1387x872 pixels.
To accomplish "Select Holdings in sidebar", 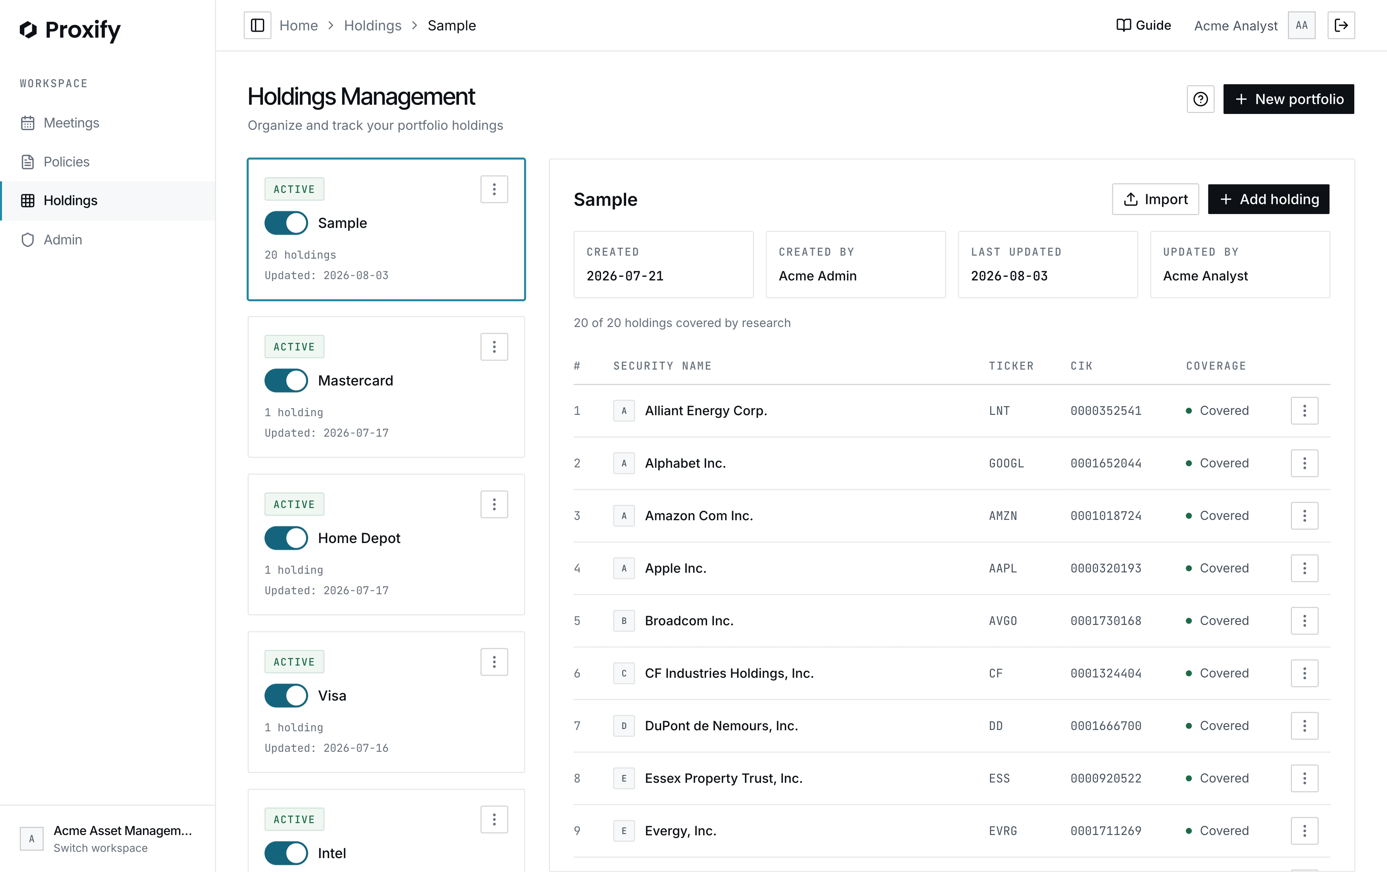I will [x=108, y=200].
